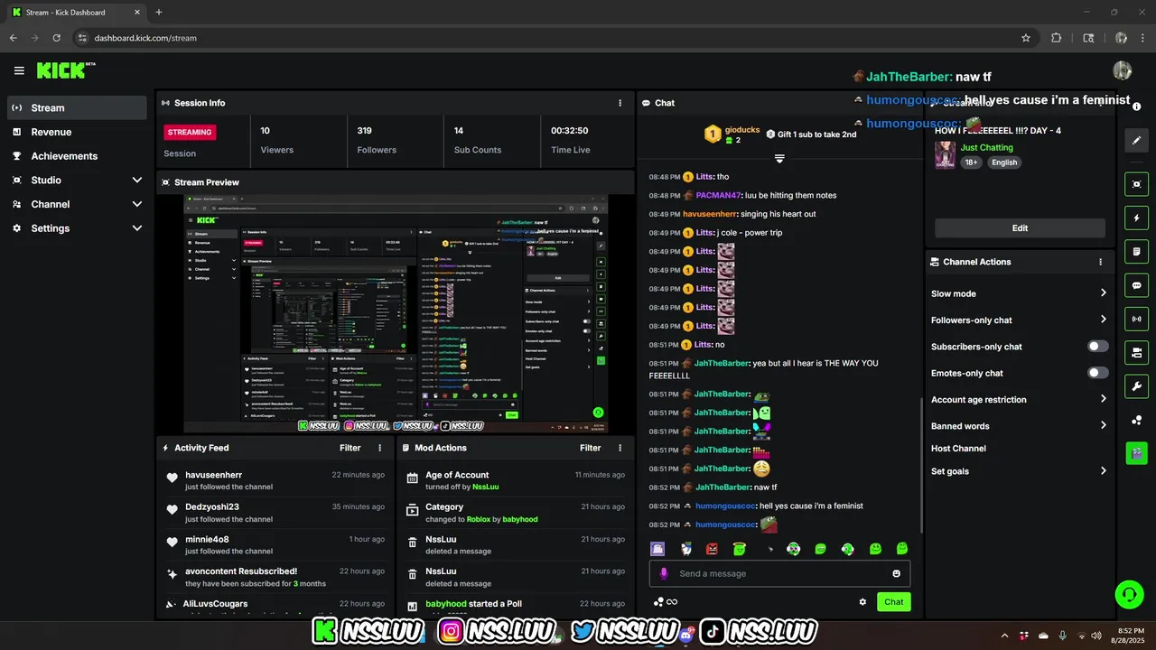1156x650 pixels.
Task: Open the green headset support button
Action: pos(1129,594)
